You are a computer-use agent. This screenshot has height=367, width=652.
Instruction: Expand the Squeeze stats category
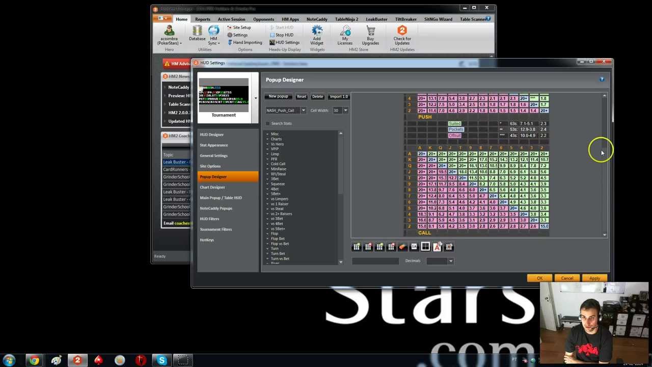point(267,184)
